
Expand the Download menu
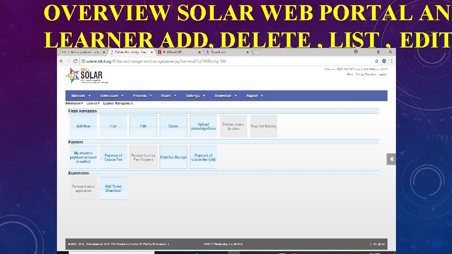tap(226, 95)
